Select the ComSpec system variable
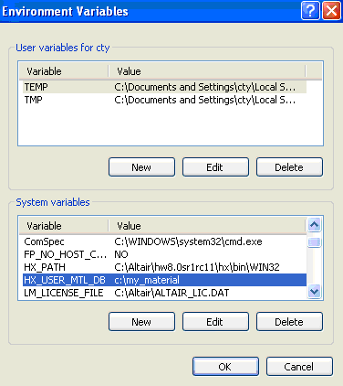The image size is (343, 386). coord(164,241)
